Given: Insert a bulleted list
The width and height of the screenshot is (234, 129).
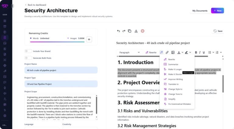Looking at the screenshot, I should coord(210,52).
